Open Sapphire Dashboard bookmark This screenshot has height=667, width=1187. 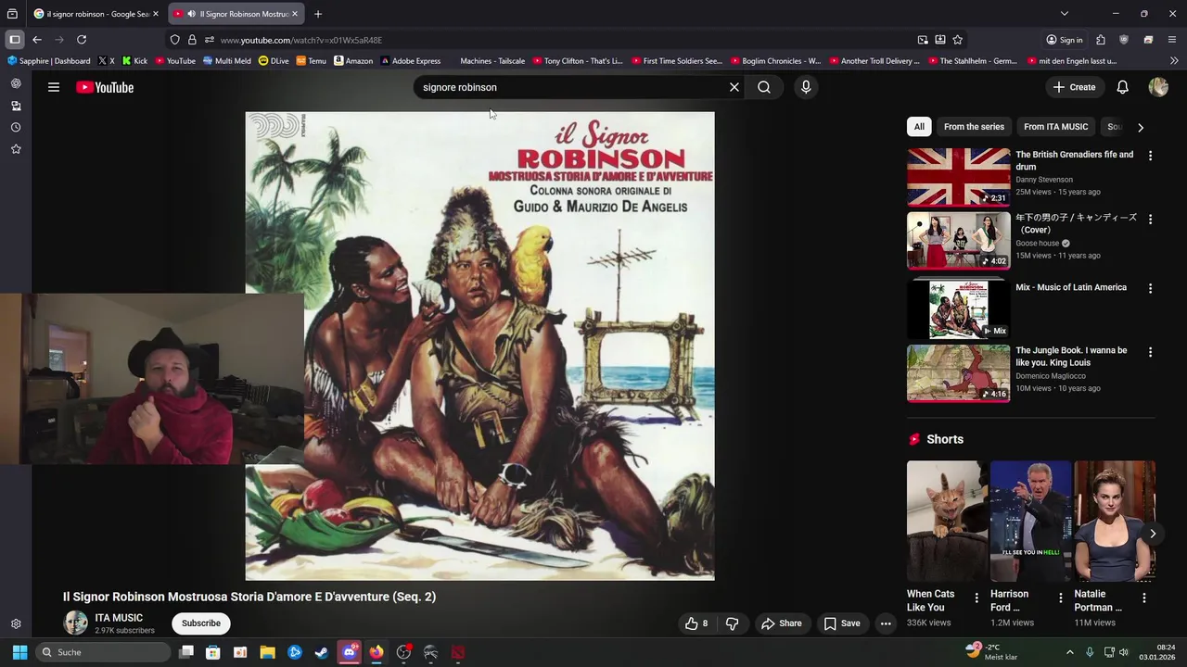[49, 61]
